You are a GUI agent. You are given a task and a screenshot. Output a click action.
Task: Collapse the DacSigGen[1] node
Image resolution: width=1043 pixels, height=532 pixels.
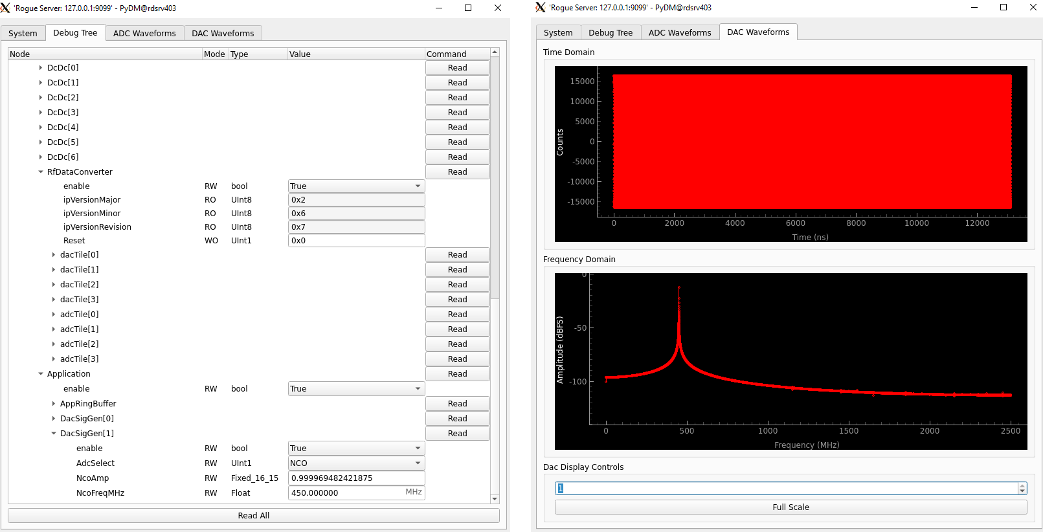point(54,434)
